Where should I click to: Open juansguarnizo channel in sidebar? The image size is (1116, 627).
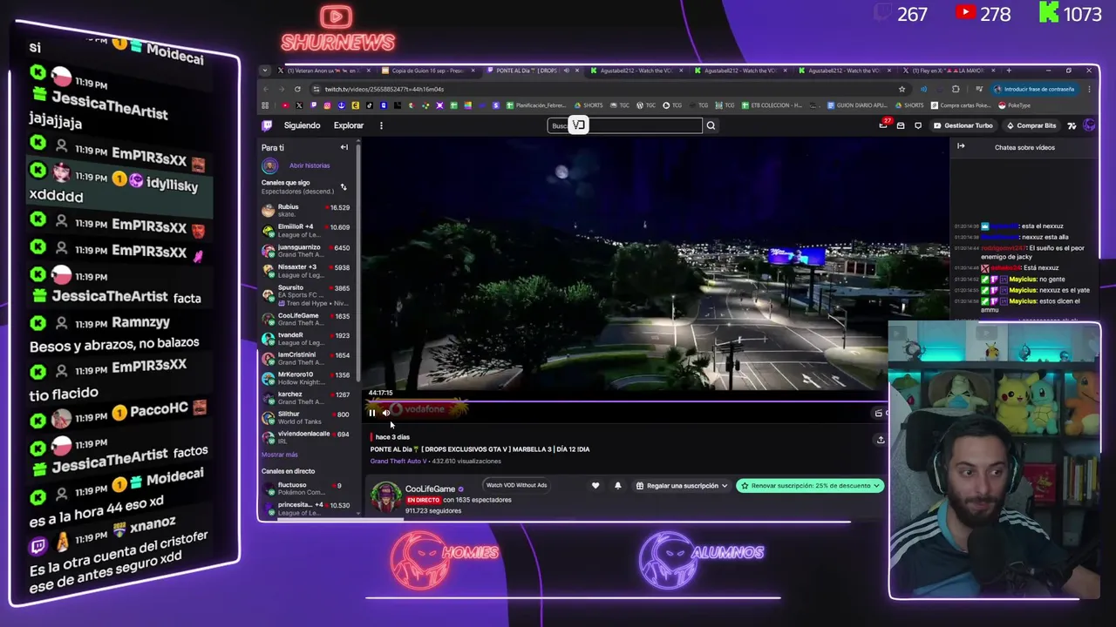306,250
